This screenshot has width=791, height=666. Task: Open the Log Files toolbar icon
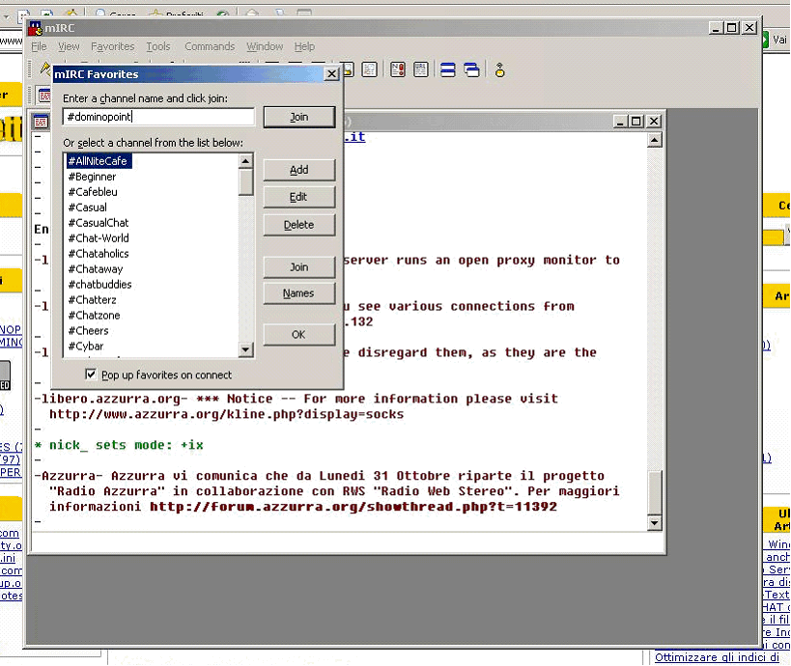click(x=369, y=69)
